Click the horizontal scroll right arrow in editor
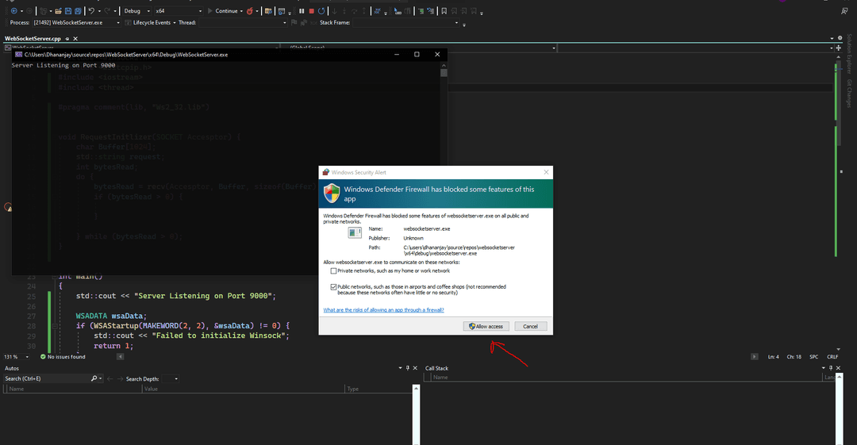The image size is (857, 445). click(x=755, y=357)
